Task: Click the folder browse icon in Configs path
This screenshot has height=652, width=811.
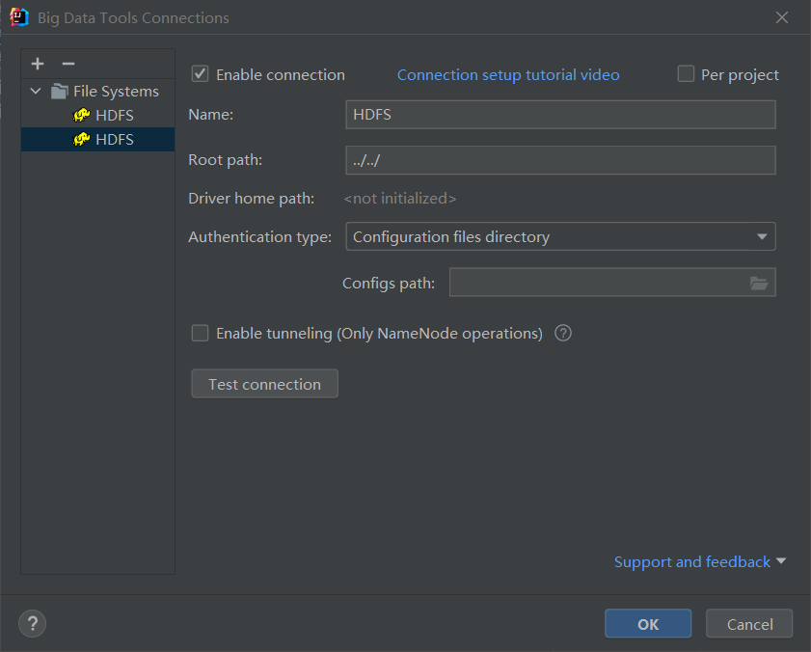Action: point(759,283)
